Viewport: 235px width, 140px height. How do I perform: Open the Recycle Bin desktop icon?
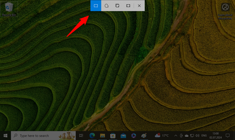(x=9, y=9)
